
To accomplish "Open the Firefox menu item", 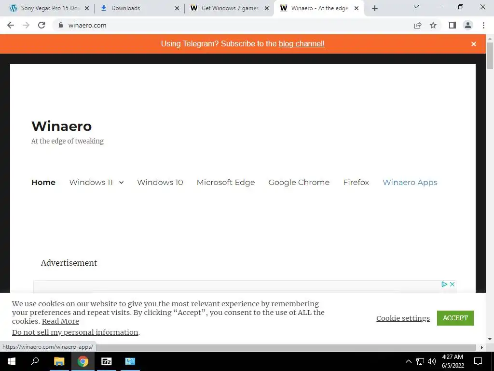I will 356,182.
